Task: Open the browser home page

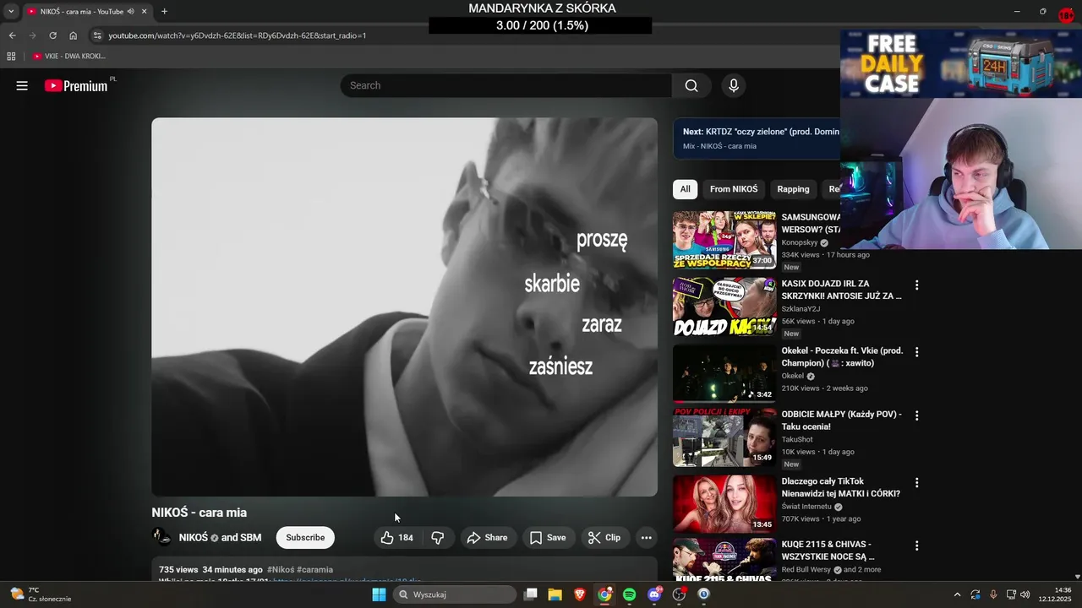Action: tap(74, 35)
